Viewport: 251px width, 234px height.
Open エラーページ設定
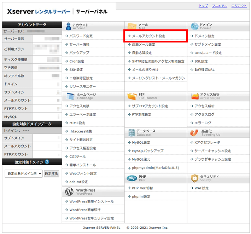[83, 114]
